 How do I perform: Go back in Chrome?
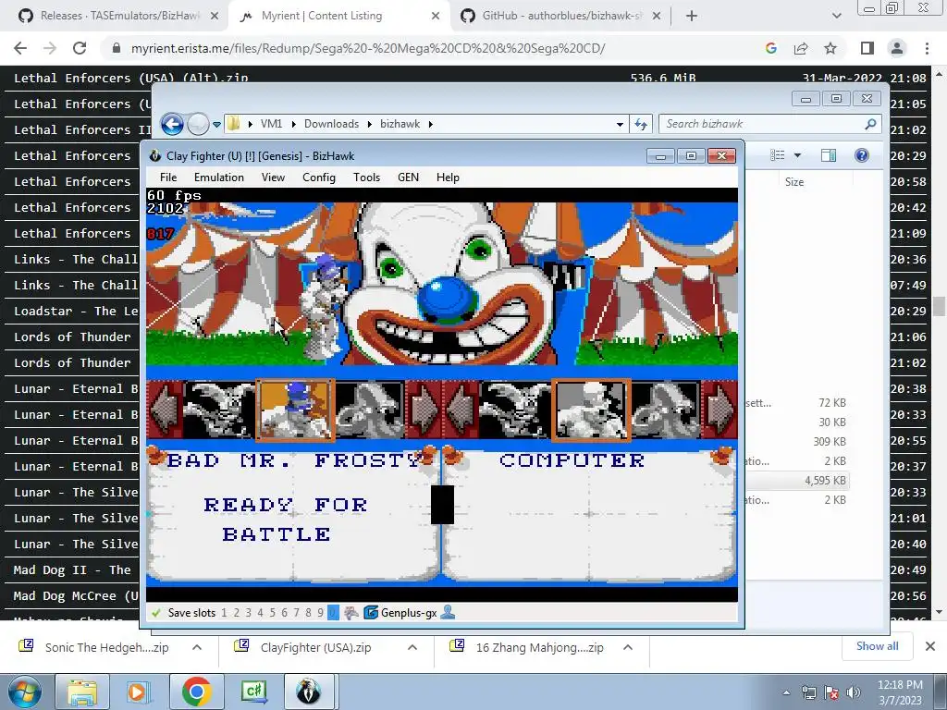20,48
